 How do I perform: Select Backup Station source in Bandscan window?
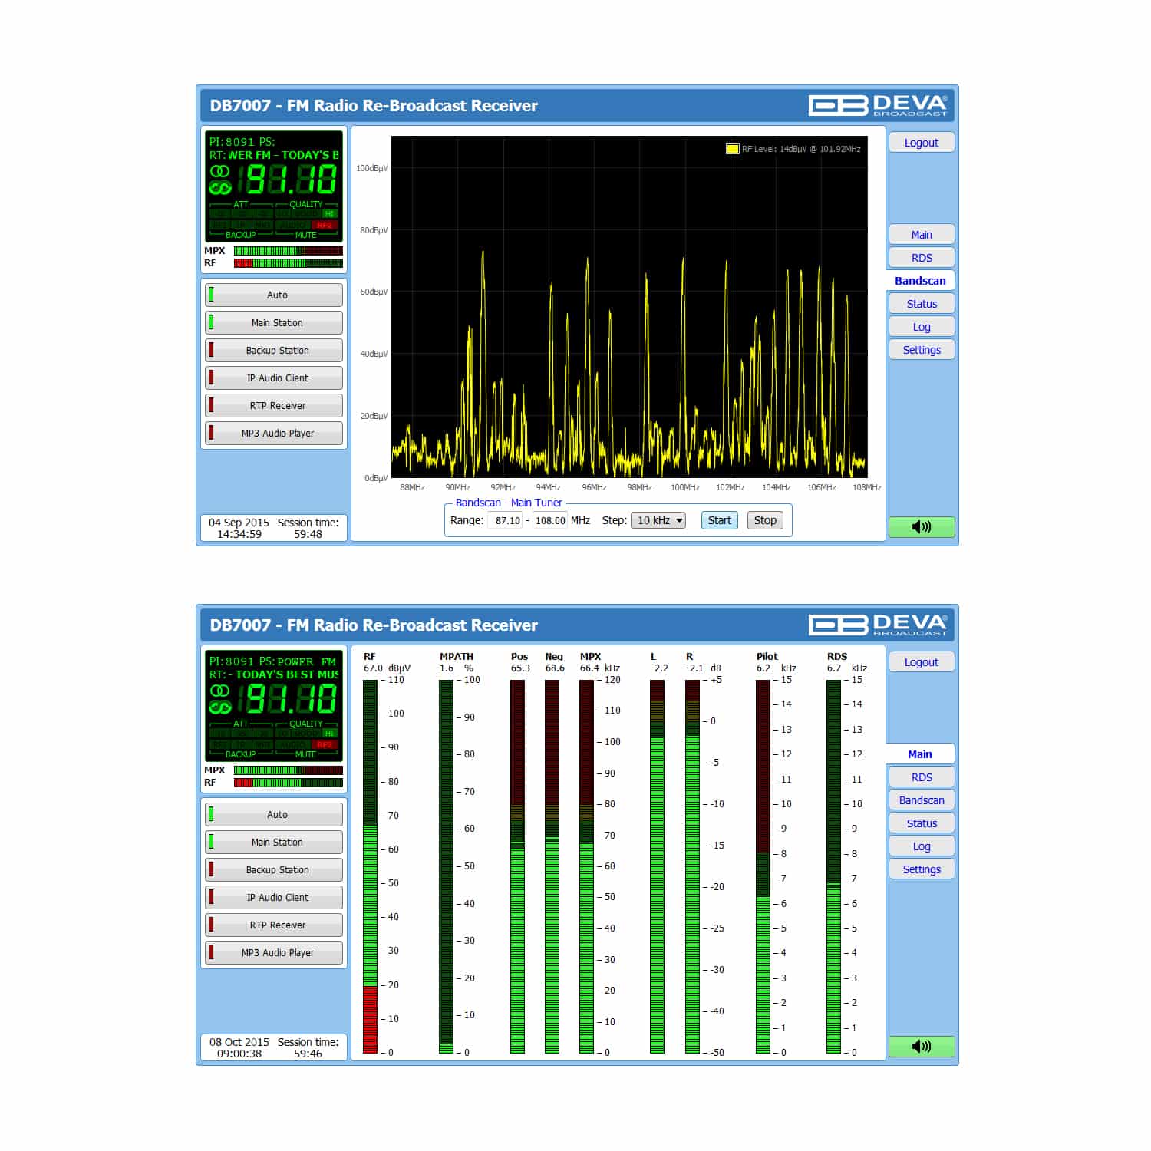[x=274, y=350]
